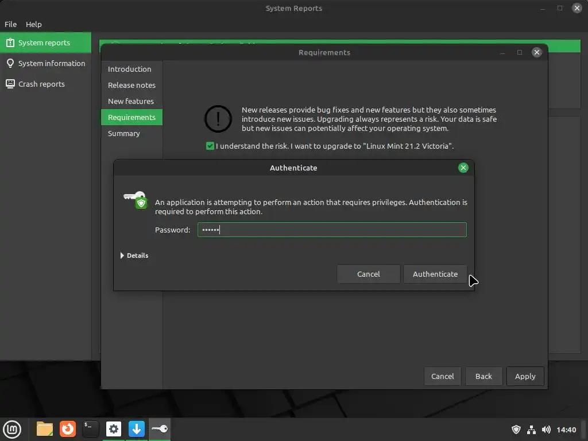Image resolution: width=588 pixels, height=441 pixels.
Task: Click the System Reports window title bar
Action: (293, 8)
